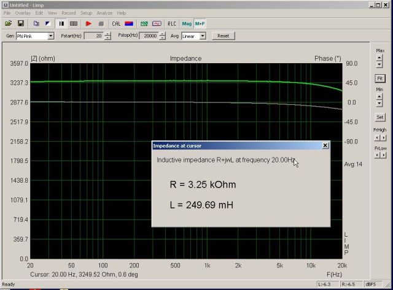This screenshot has height=290, width=393.
Task: Expand the Gen PN Pink dropdown
Action: [x=50, y=36]
